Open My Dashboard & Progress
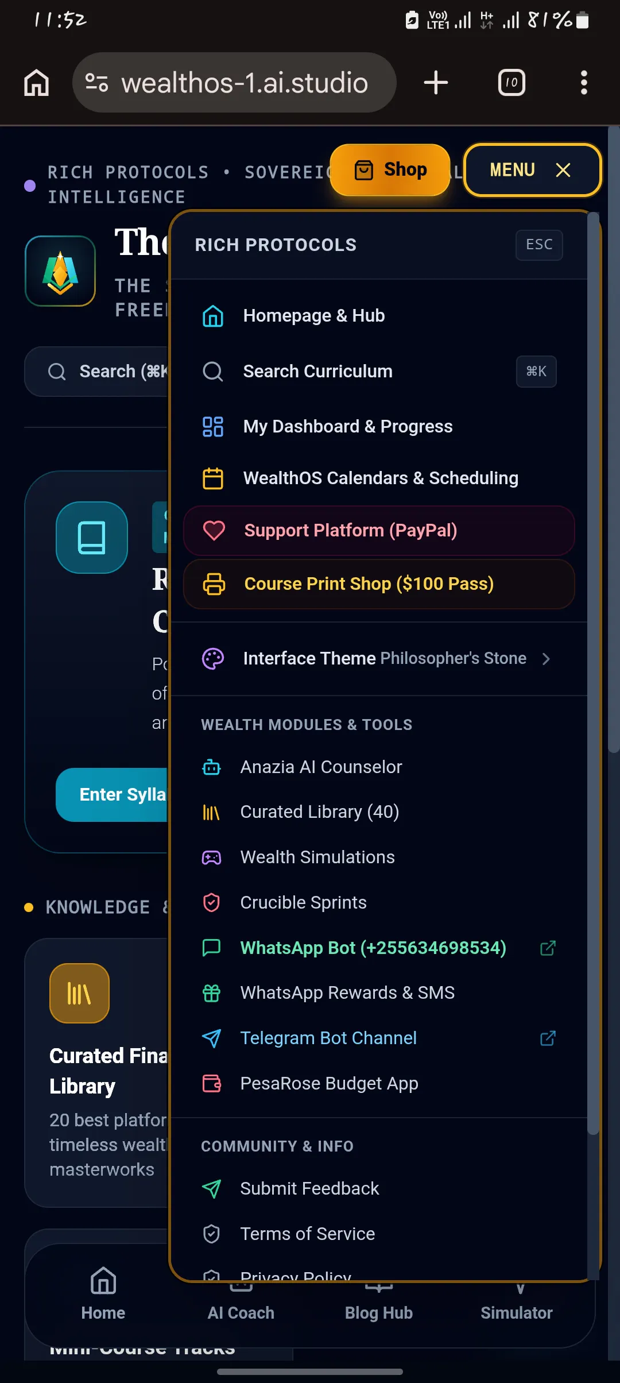This screenshot has width=620, height=1383. pyautogui.click(x=379, y=427)
